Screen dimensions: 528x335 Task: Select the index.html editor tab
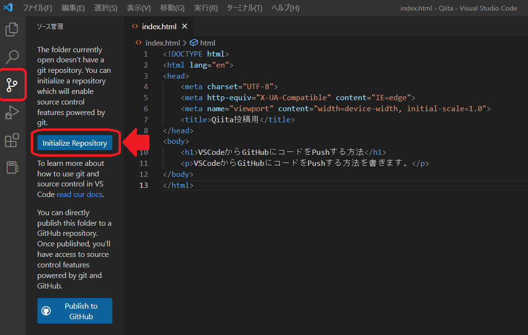(x=159, y=26)
